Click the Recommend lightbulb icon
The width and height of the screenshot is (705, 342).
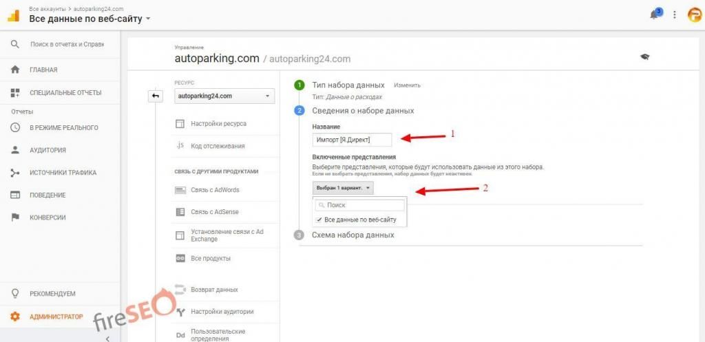pos(15,294)
